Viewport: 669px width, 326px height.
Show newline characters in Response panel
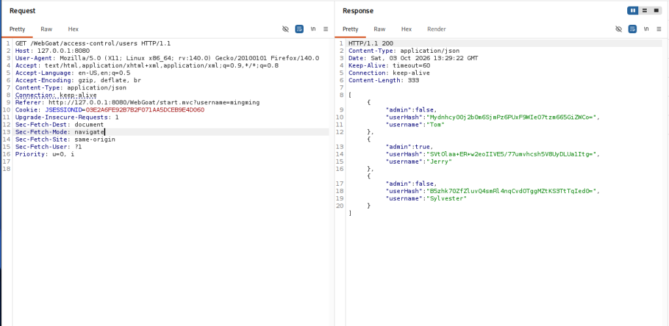(646, 29)
